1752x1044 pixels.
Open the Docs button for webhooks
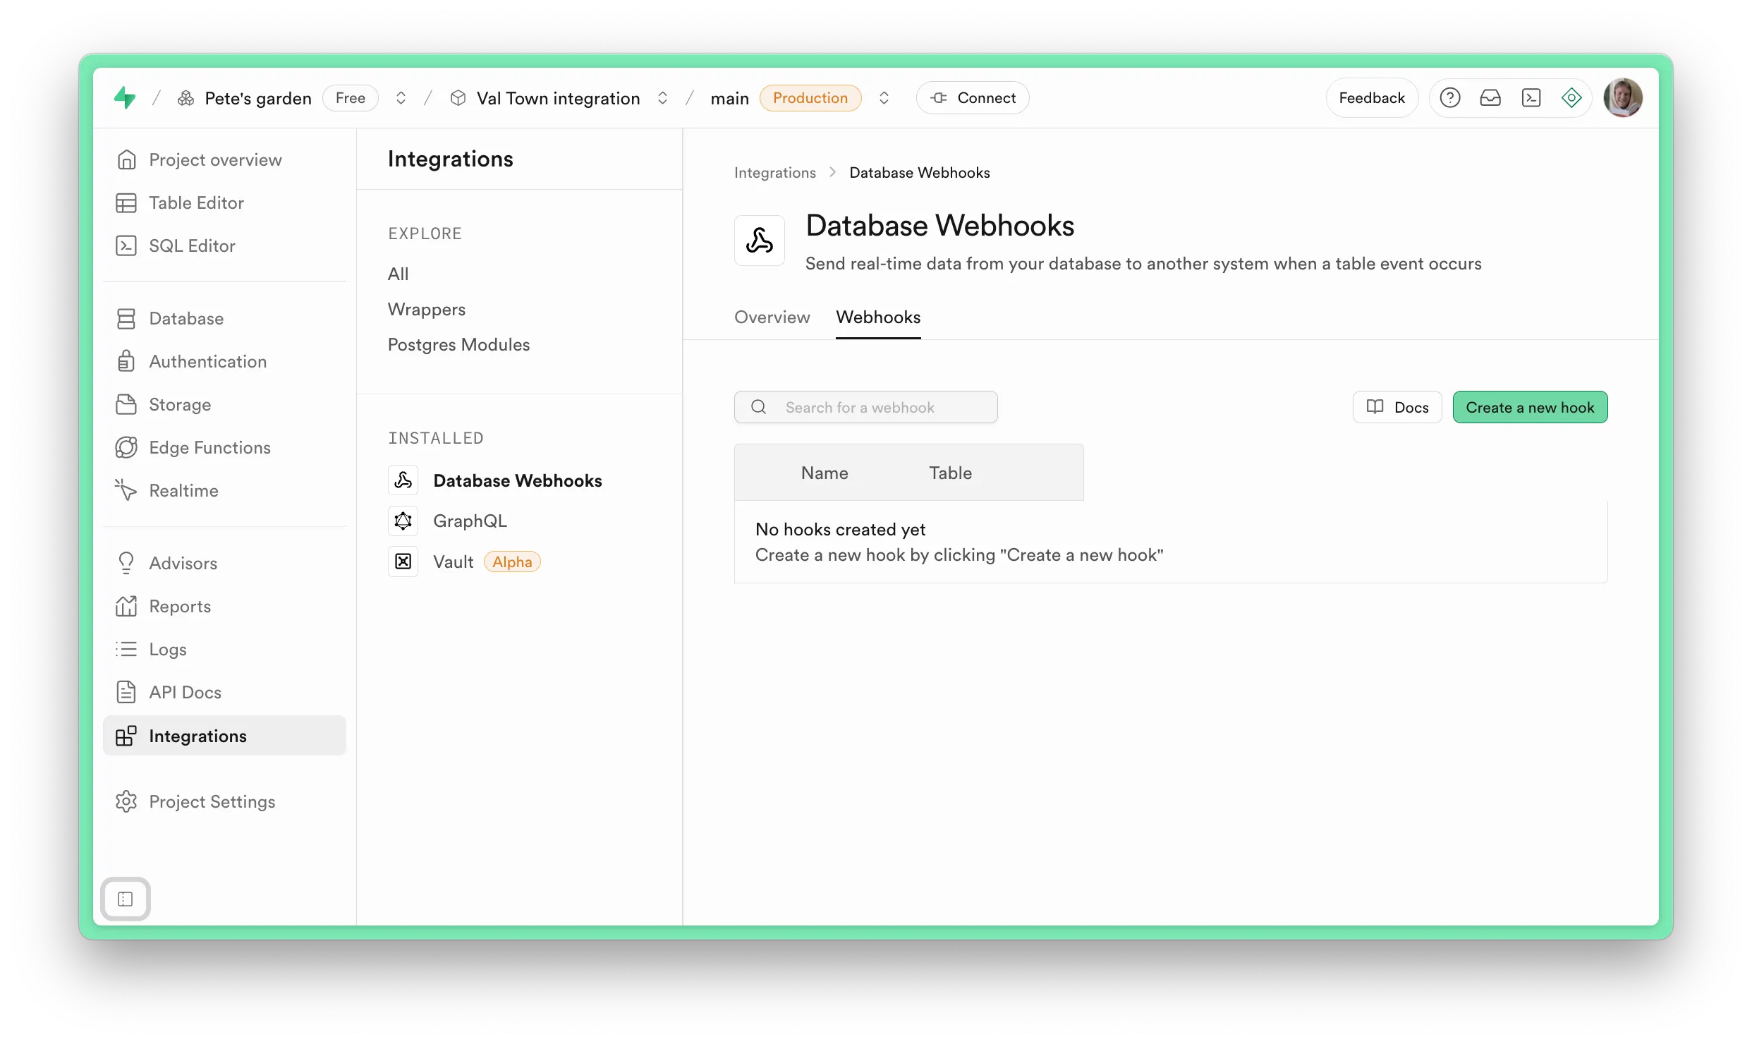(x=1397, y=407)
